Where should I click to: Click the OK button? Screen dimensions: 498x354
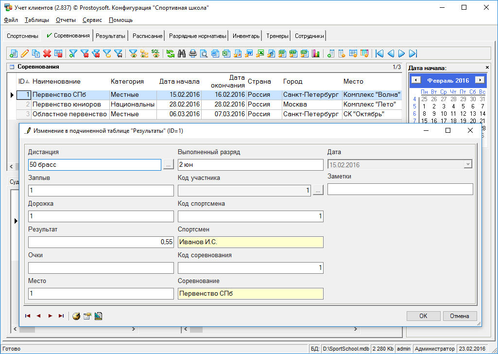423,316
